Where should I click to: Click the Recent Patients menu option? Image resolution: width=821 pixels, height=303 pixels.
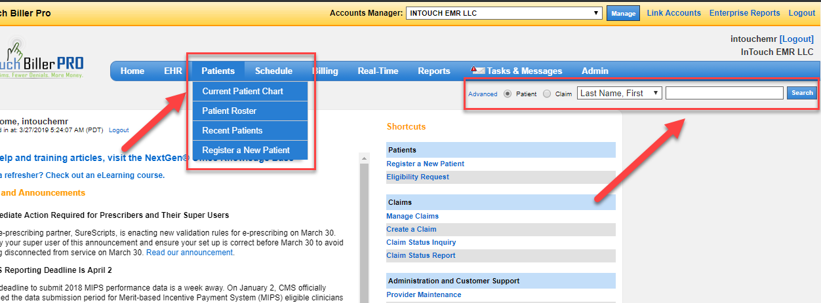click(x=232, y=130)
